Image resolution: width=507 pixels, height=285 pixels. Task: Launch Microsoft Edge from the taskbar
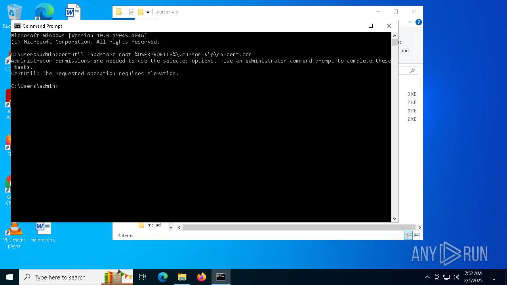pos(163,277)
